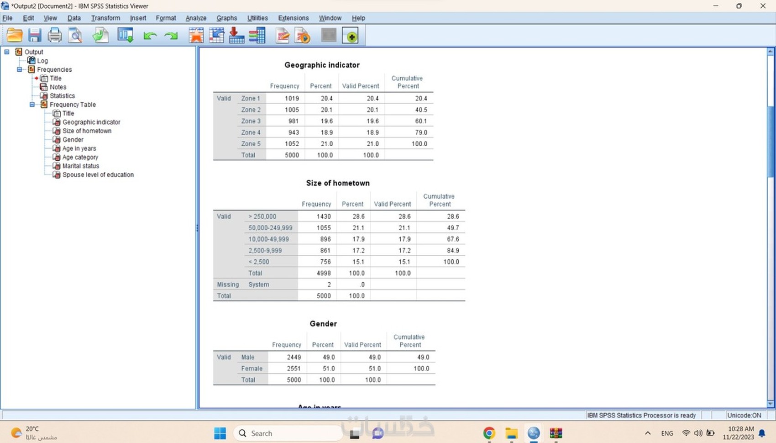
Task: Click the greyed-out square toolbar icon
Action: 329,35
